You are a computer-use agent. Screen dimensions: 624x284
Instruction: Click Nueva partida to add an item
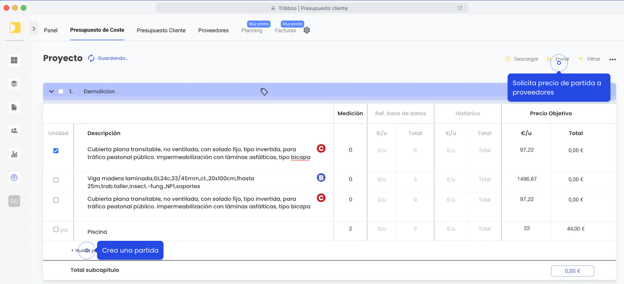point(84,250)
